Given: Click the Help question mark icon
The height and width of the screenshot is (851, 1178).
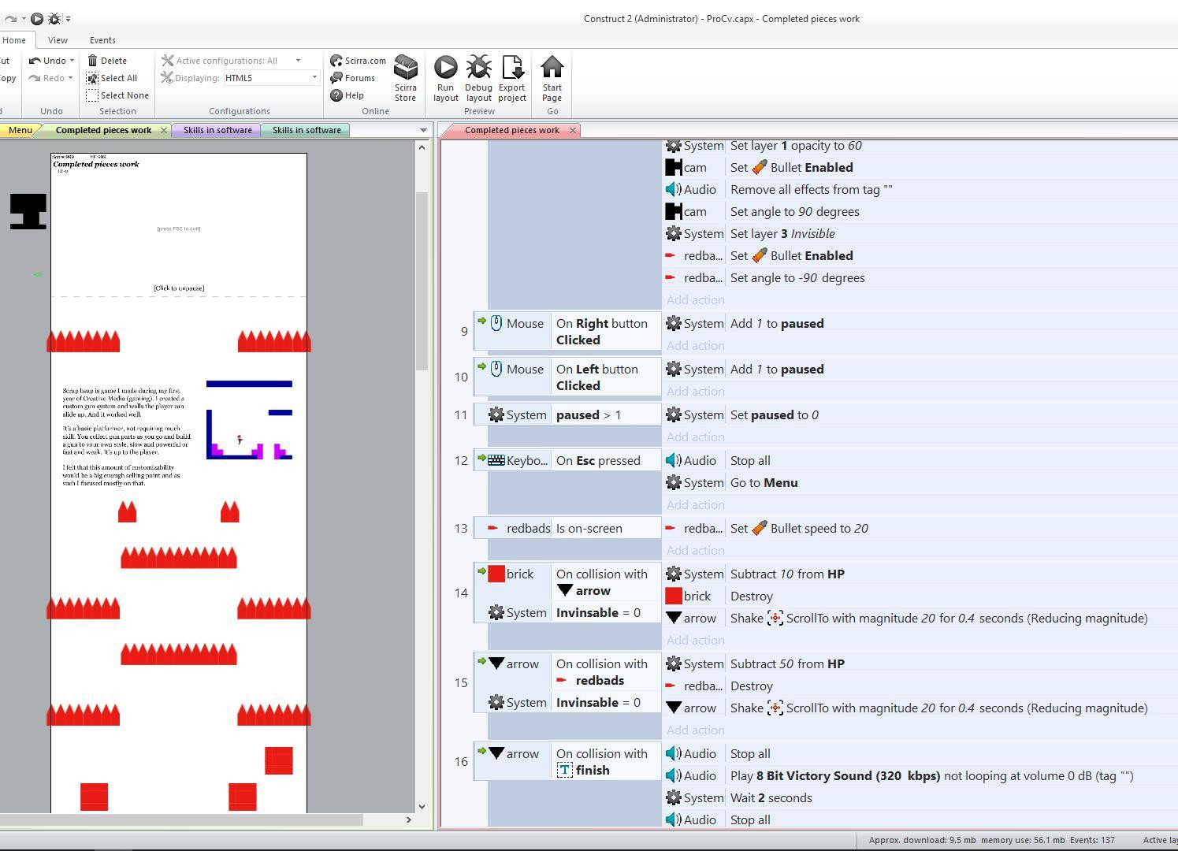Looking at the screenshot, I should tap(336, 95).
